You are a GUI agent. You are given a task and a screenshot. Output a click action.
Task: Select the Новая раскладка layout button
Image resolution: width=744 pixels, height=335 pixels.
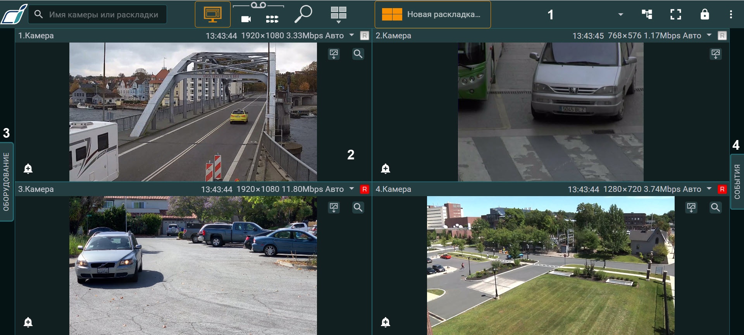(x=432, y=14)
